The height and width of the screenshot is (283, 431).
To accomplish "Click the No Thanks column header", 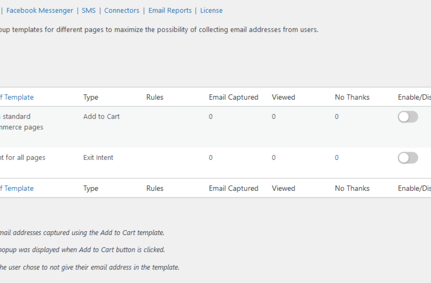I will click(x=352, y=97).
